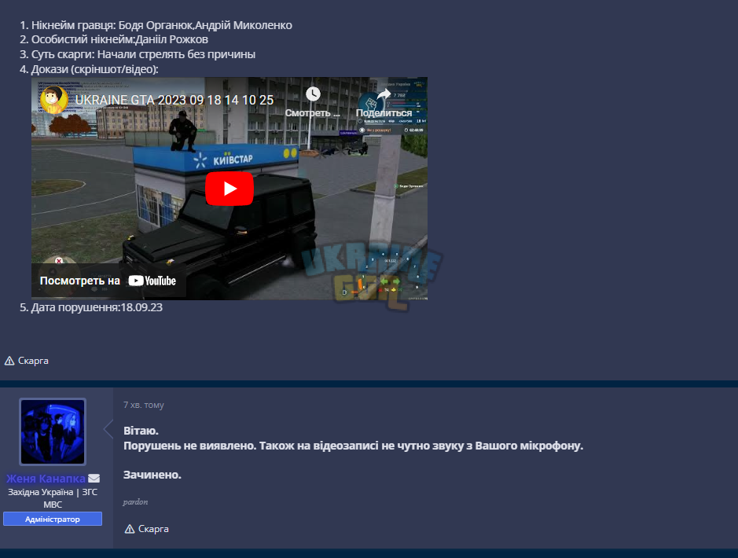This screenshot has width=738, height=558.
Task: Select the 'Докази (скріншот/відео):' line
Action: coord(94,69)
